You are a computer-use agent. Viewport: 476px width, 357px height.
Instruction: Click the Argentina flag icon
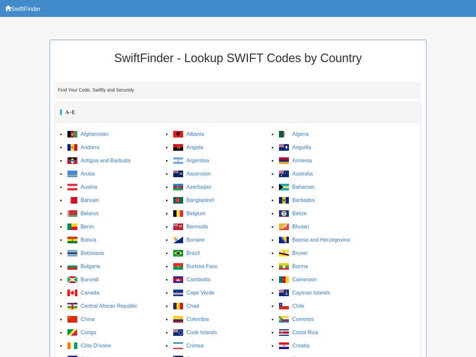point(178,161)
